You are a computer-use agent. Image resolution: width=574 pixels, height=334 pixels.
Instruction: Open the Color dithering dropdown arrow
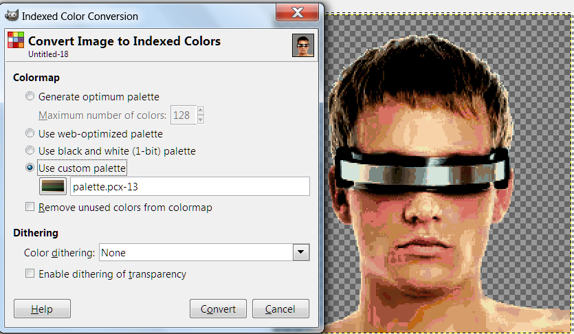301,253
